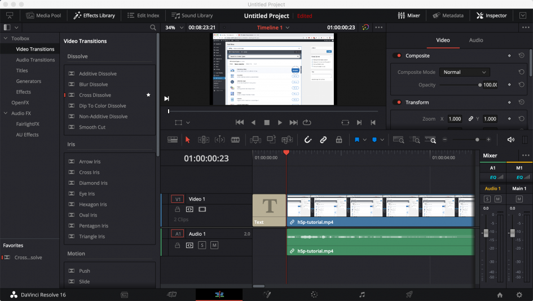Viewport: 533px width, 301px height.
Task: Open flag color dropdown arrow
Action: tap(365, 140)
